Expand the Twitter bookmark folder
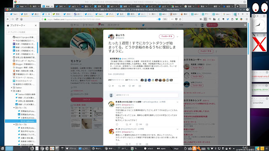This screenshot has height=151, width=269. [x=12, y=88]
